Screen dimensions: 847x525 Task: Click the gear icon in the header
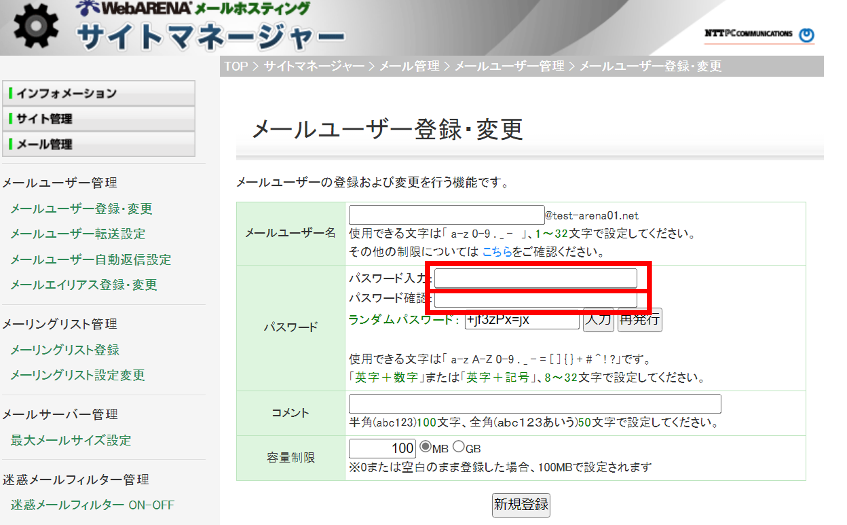[36, 26]
